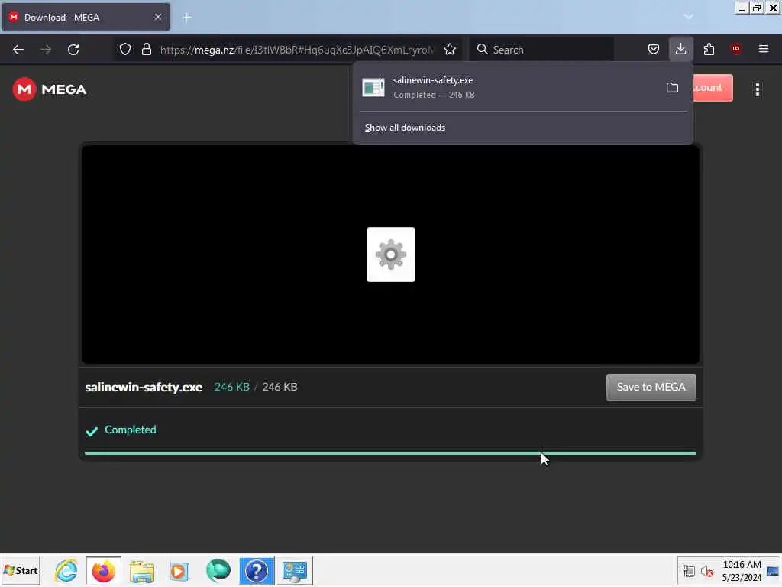The height and width of the screenshot is (587, 782).
Task: Select the Download - MEGA tab
Action: (86, 17)
